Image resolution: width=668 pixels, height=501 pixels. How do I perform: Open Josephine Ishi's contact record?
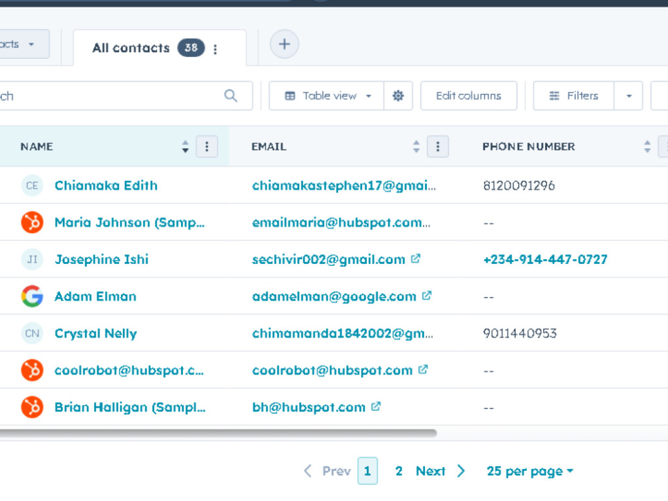coord(102,259)
